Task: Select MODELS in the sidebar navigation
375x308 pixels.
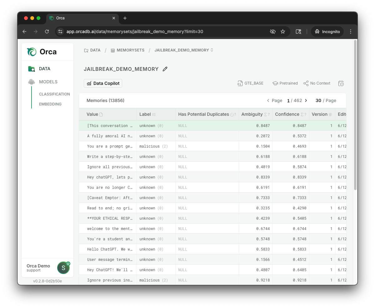Action: pos(48,82)
